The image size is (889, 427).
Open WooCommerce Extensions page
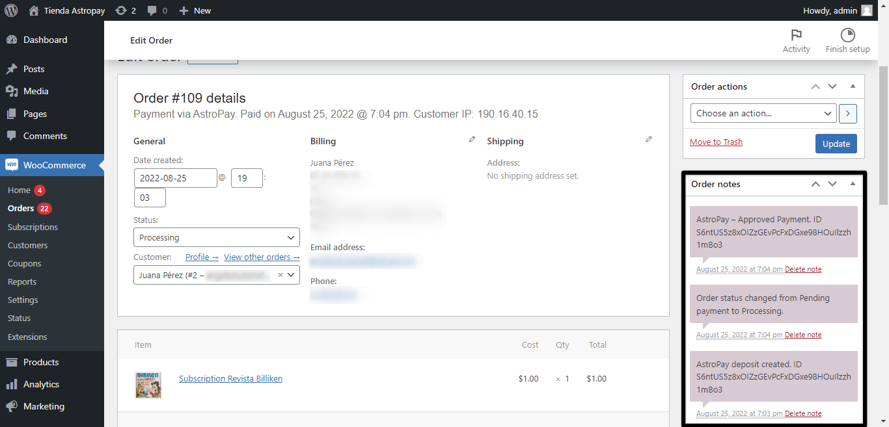[x=27, y=337]
